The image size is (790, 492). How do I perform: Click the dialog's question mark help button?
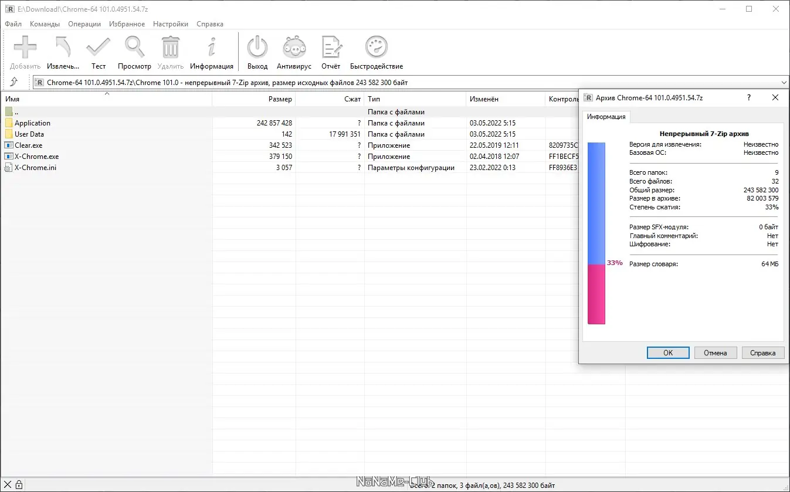click(x=748, y=98)
